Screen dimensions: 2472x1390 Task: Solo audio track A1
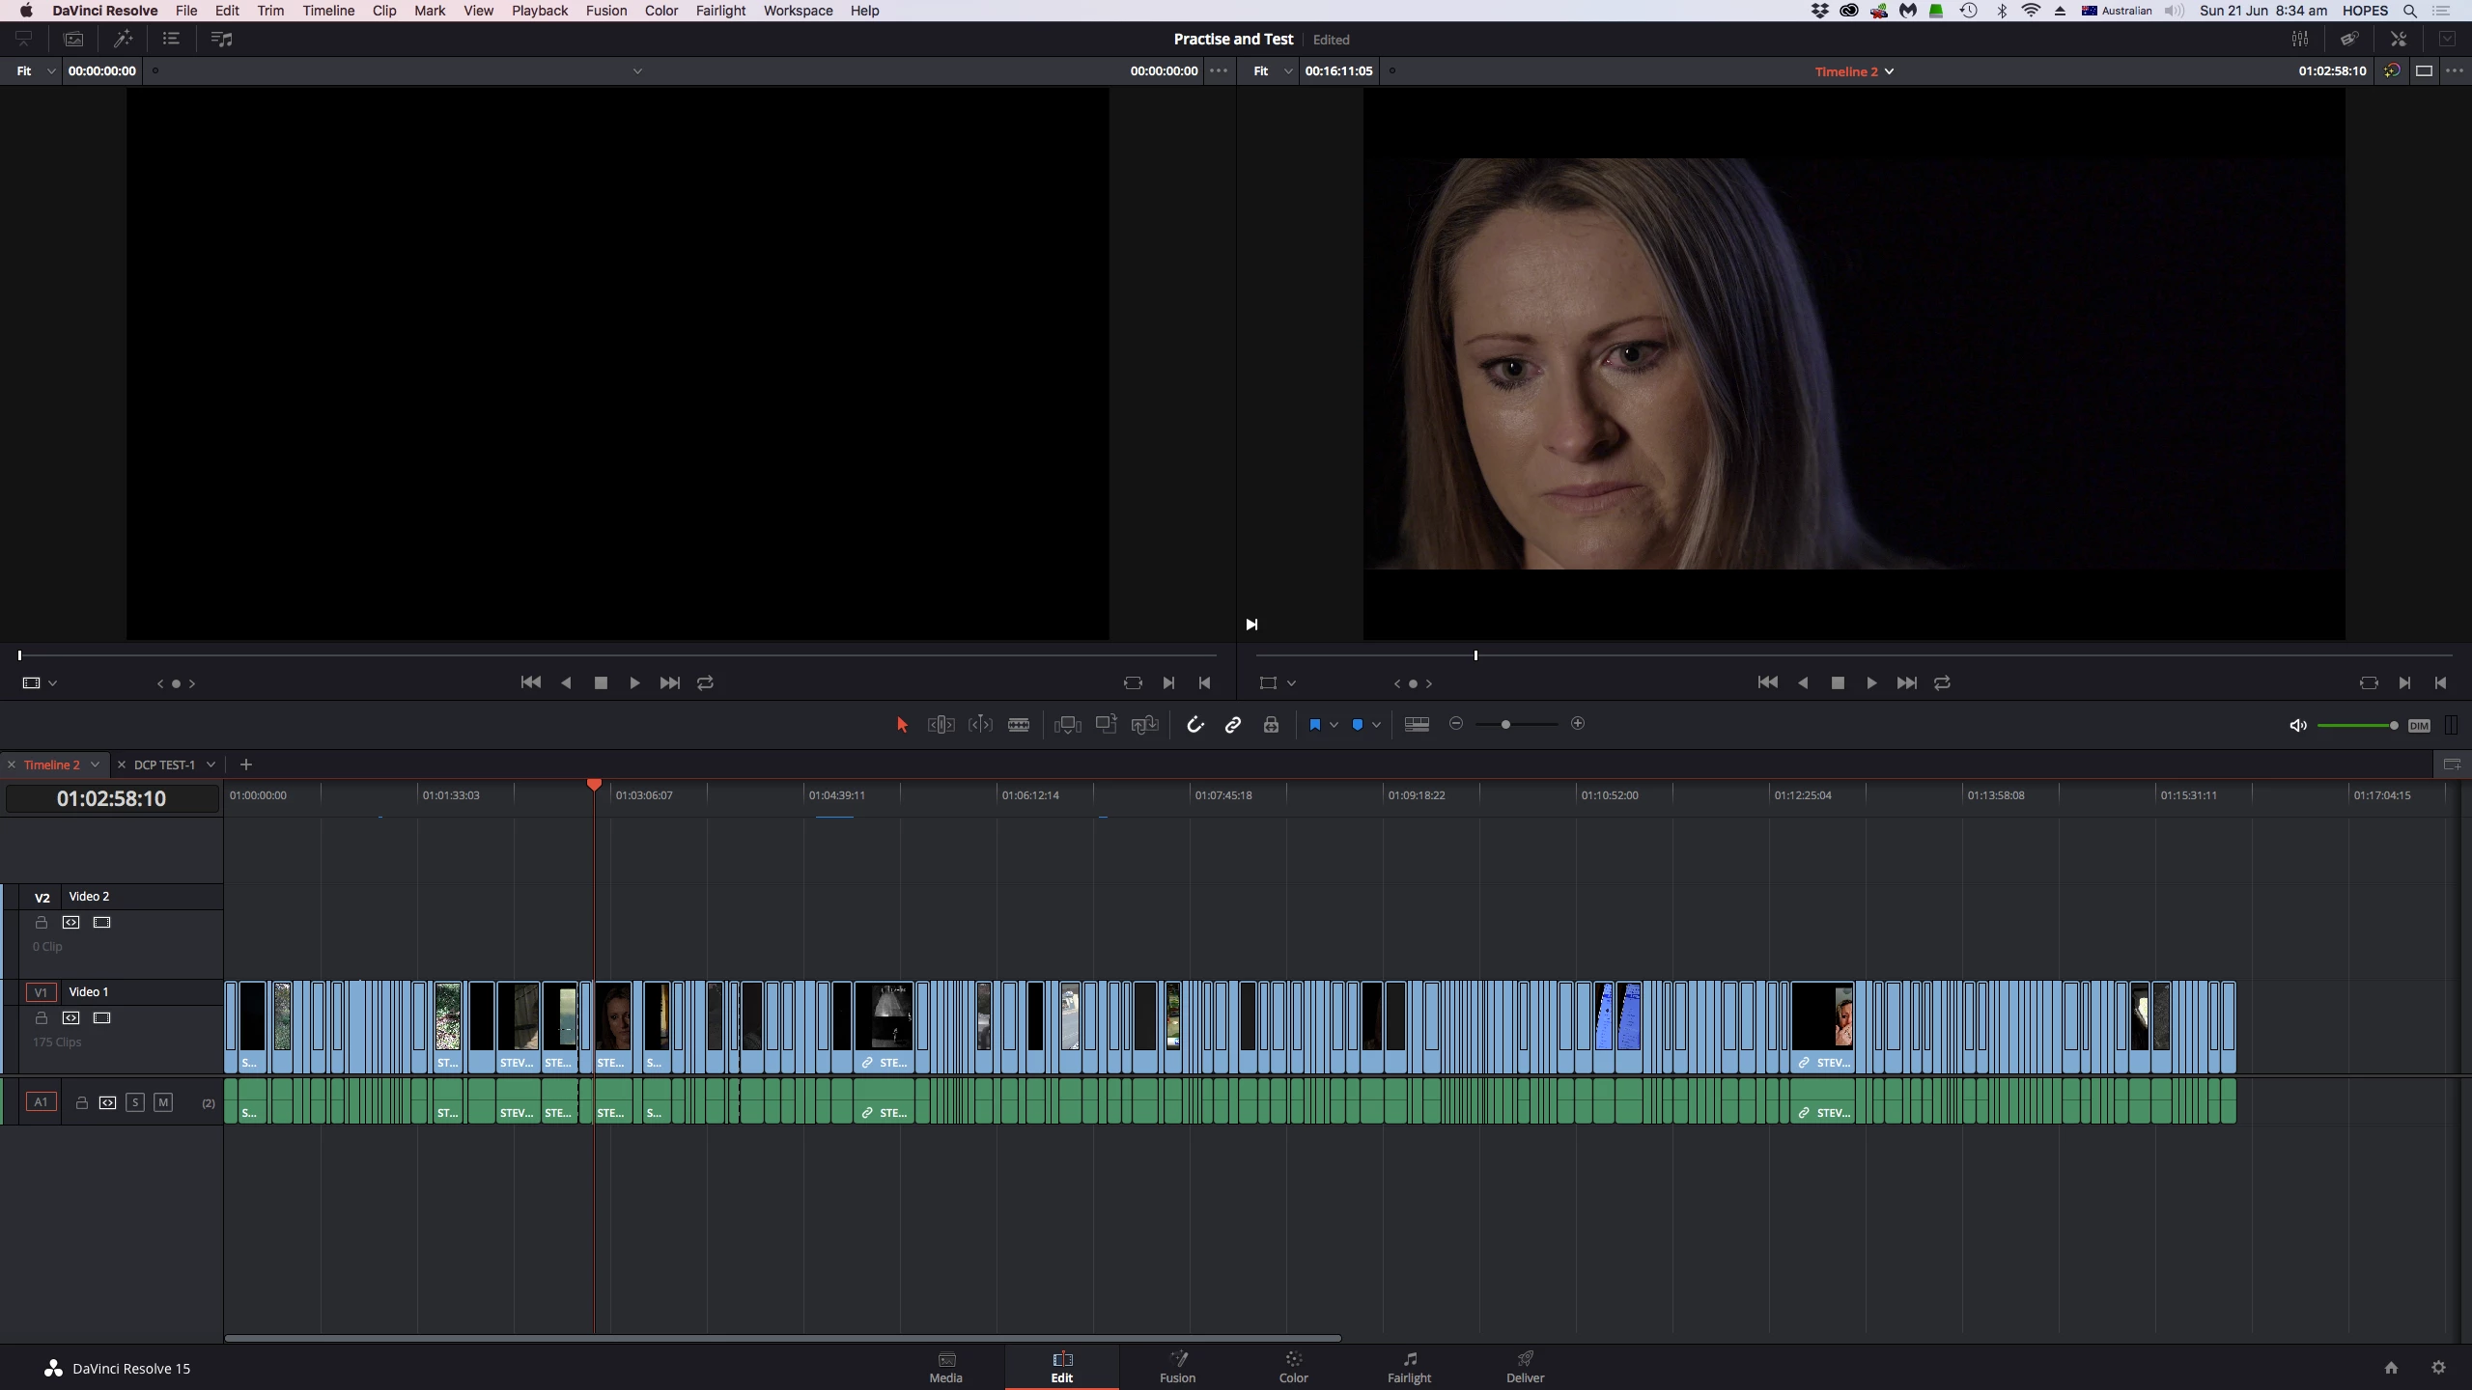click(x=135, y=1102)
